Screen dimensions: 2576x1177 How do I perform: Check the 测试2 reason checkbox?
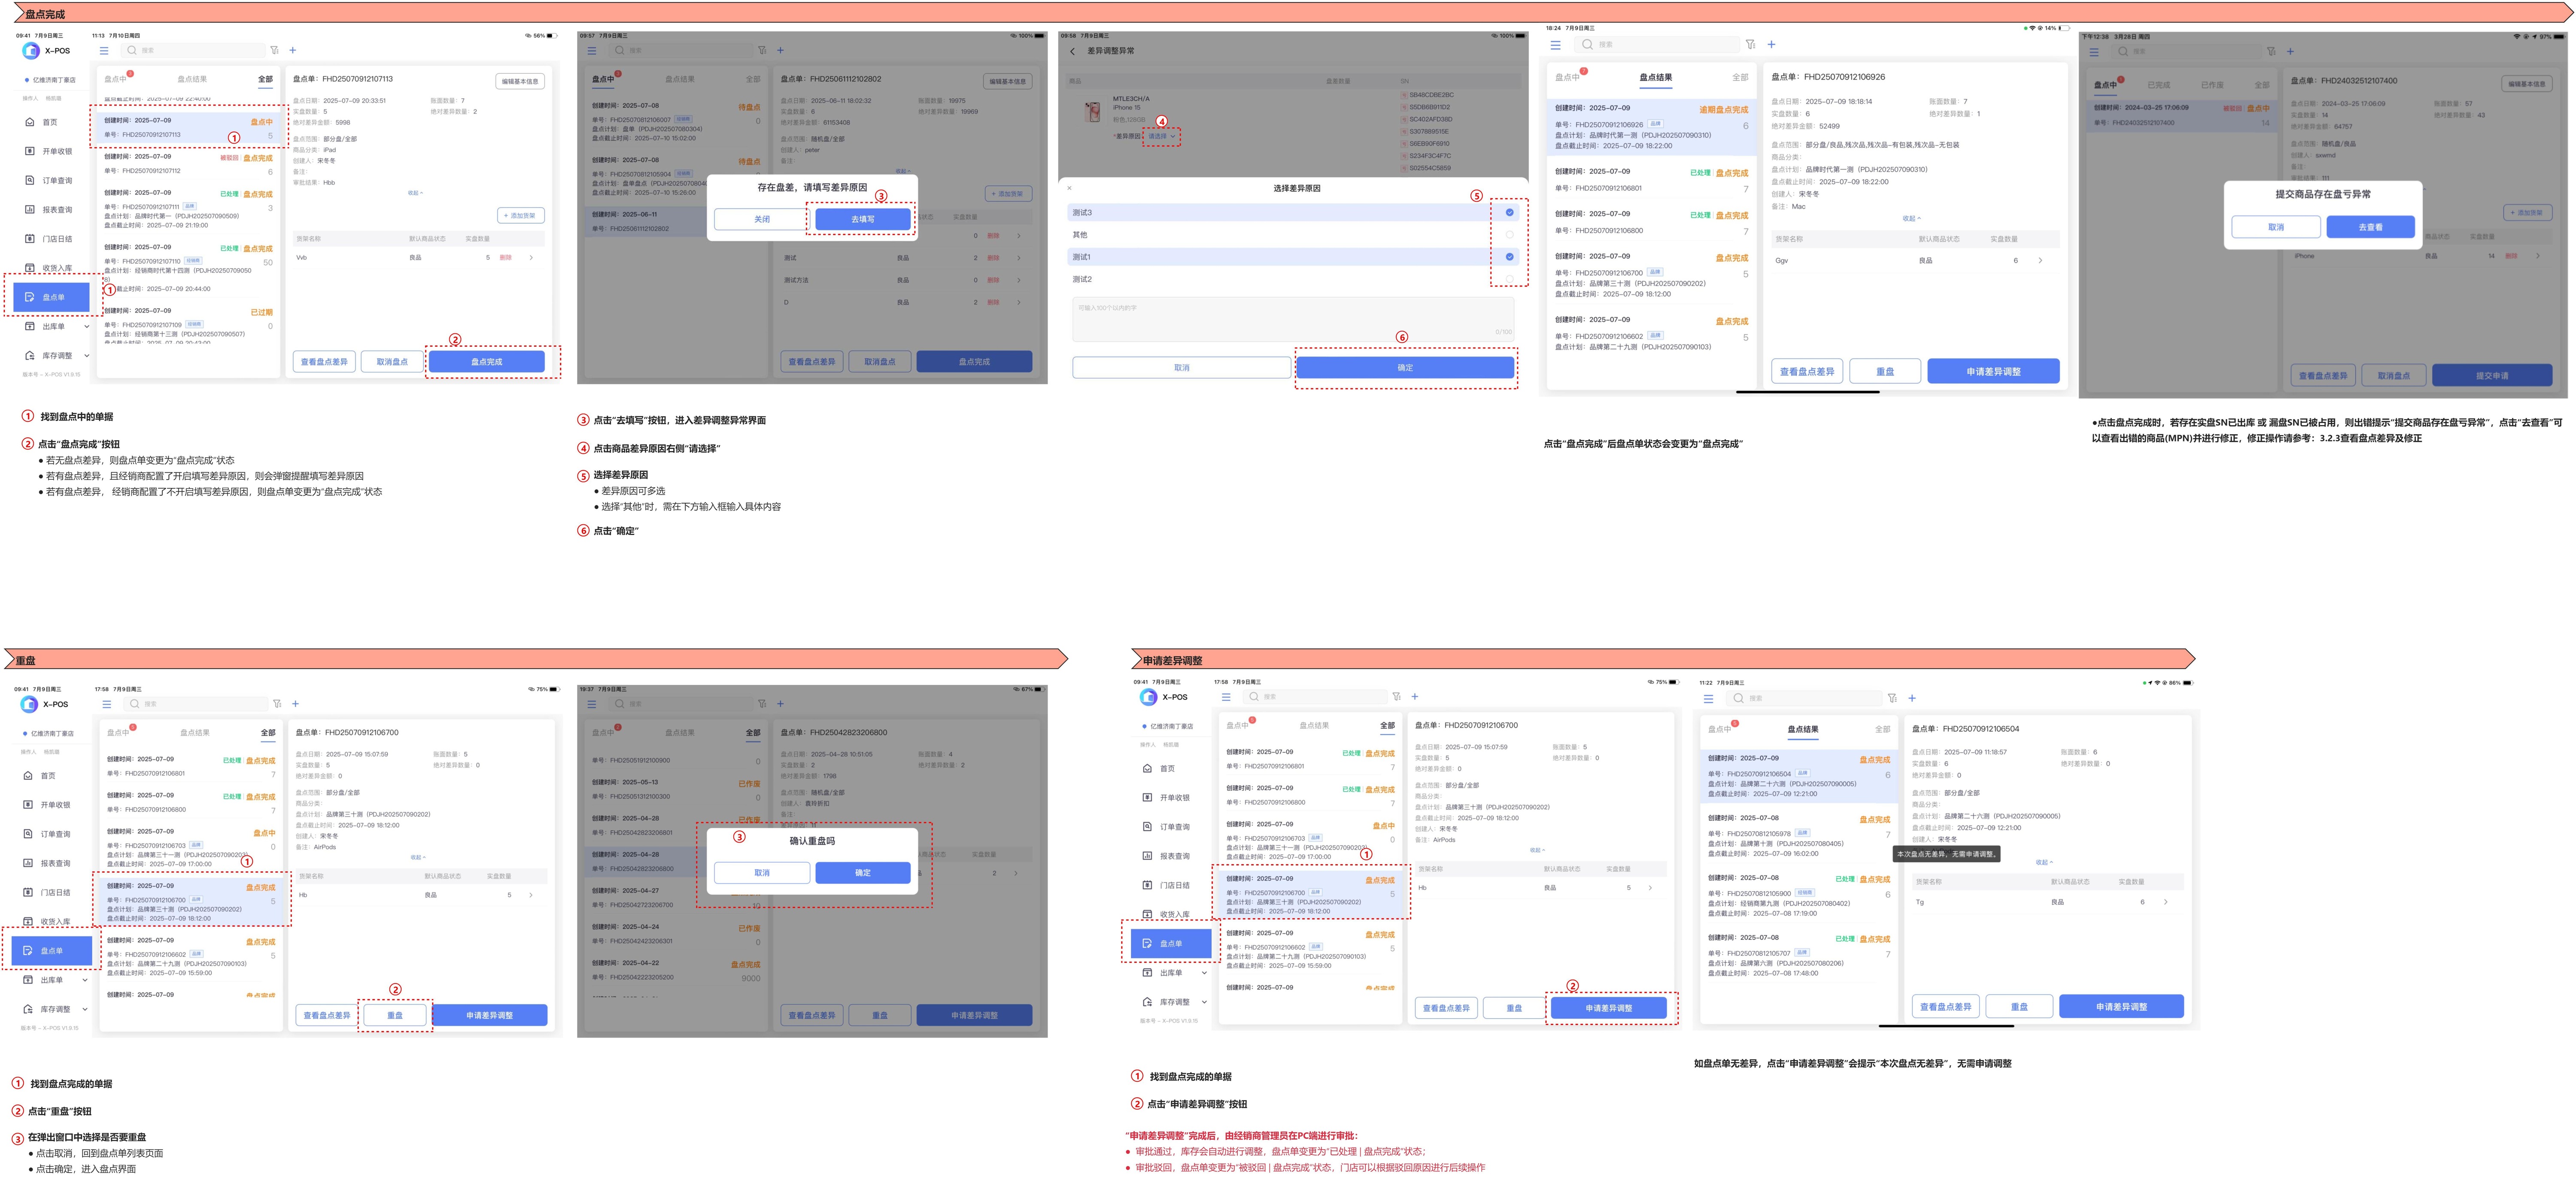point(1510,279)
